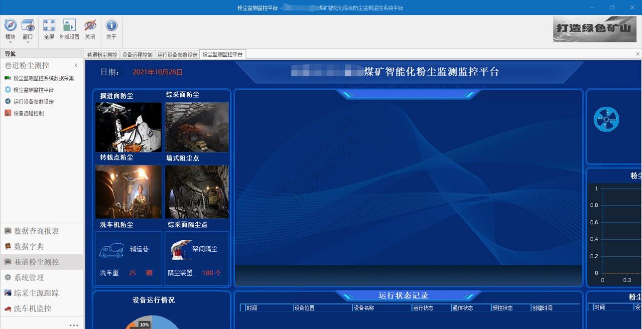This screenshot has height=329, width=642.
Task: Open the 数据字典 book icon
Action: [x=7, y=246]
